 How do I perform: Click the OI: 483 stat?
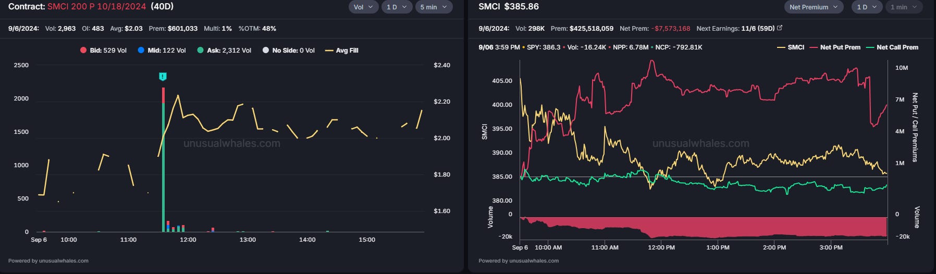point(93,29)
